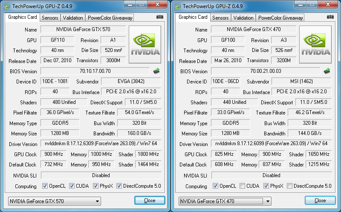The height and width of the screenshot is (212, 341).
Task: Click GPU Clock value 900 MHz
Action: pyautogui.click(x=54, y=154)
